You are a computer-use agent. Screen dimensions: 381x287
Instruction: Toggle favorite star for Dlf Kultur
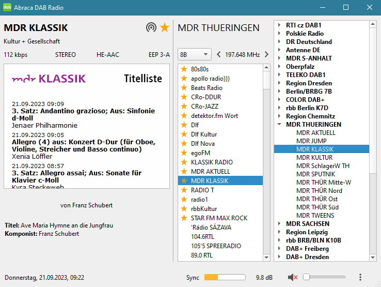pos(184,134)
